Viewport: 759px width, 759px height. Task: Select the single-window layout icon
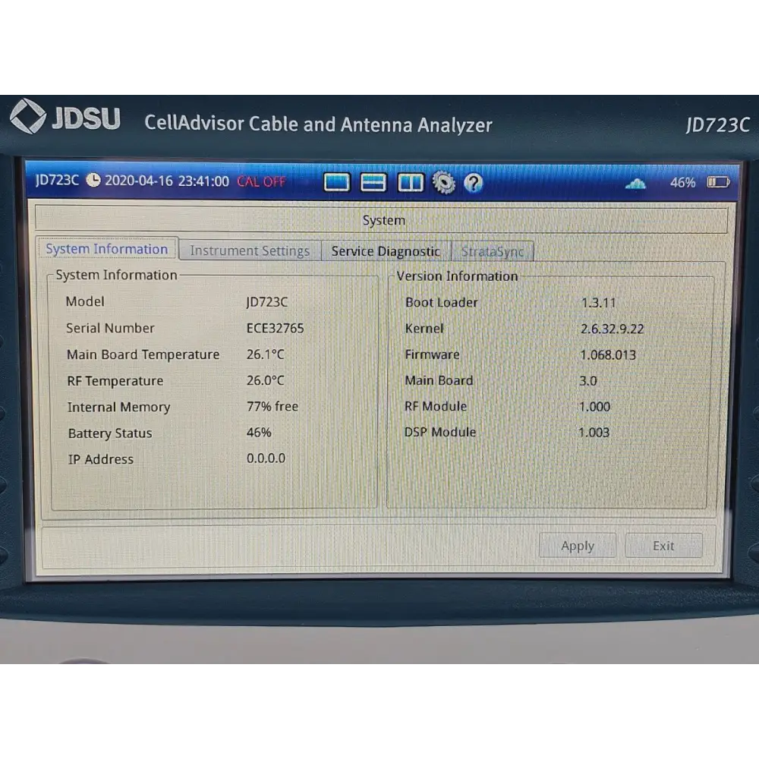coord(336,182)
